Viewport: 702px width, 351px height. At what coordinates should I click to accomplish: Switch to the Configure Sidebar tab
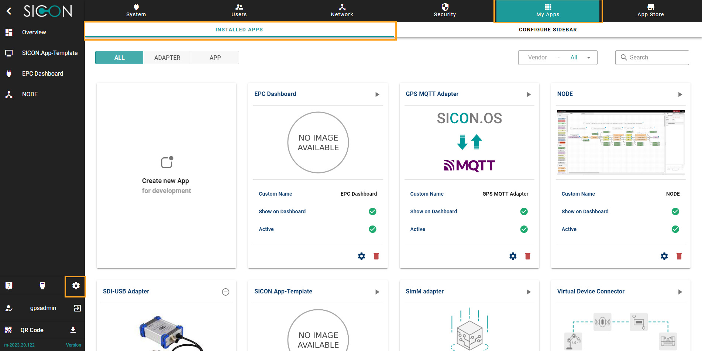pyautogui.click(x=548, y=30)
